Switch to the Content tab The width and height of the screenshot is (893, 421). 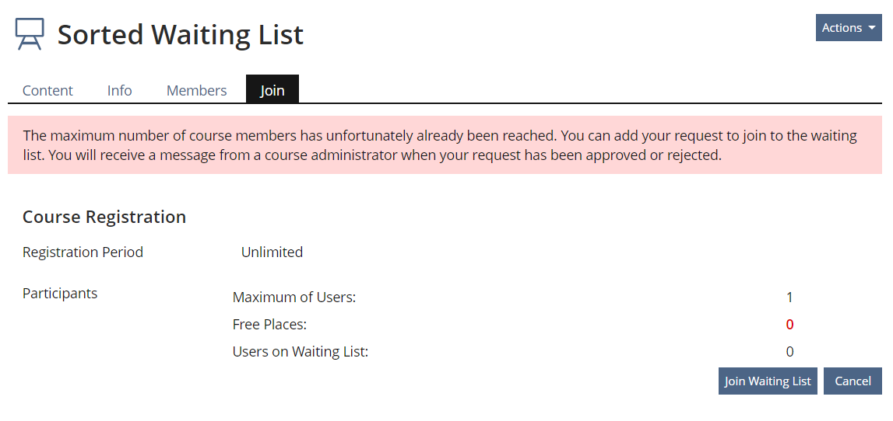(47, 90)
